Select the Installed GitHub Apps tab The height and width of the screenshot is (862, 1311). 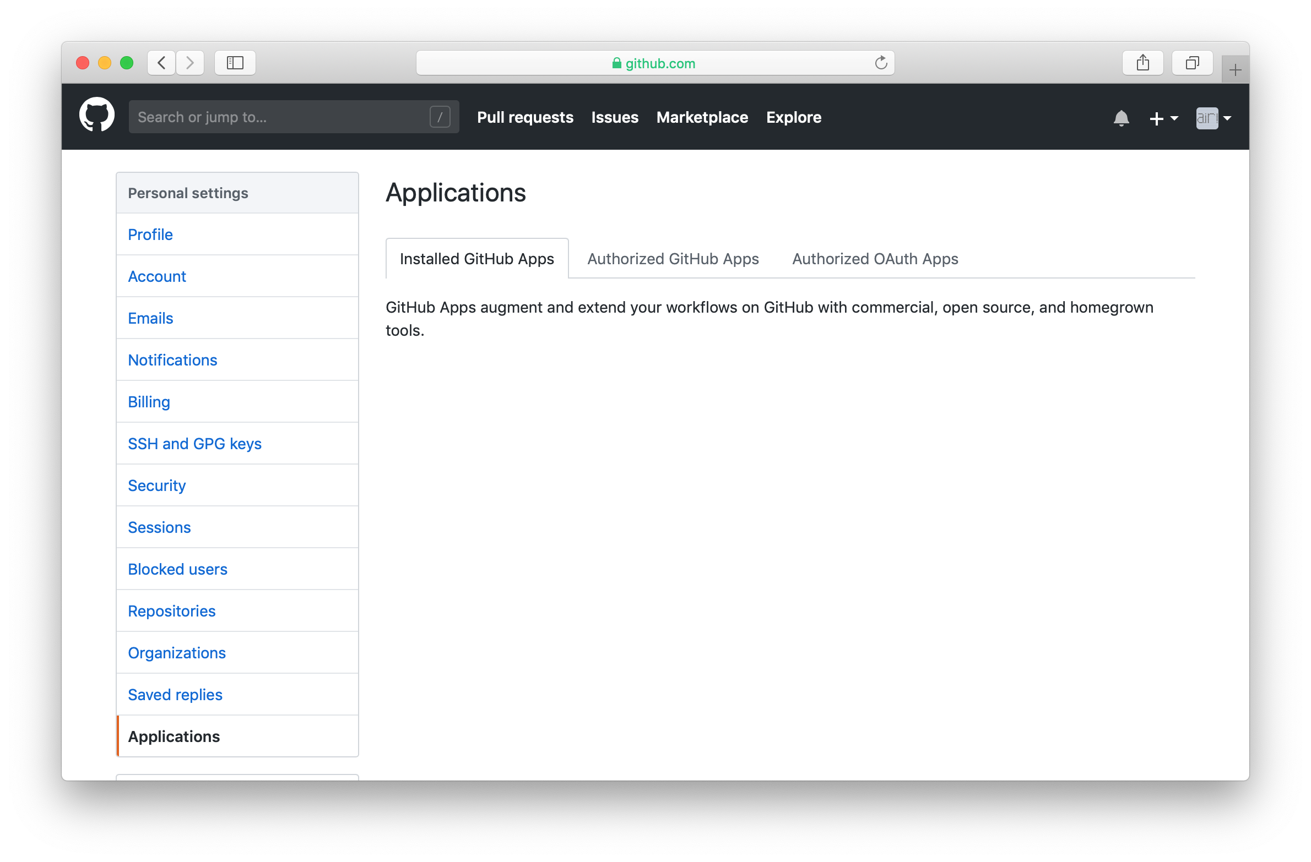pos(476,259)
